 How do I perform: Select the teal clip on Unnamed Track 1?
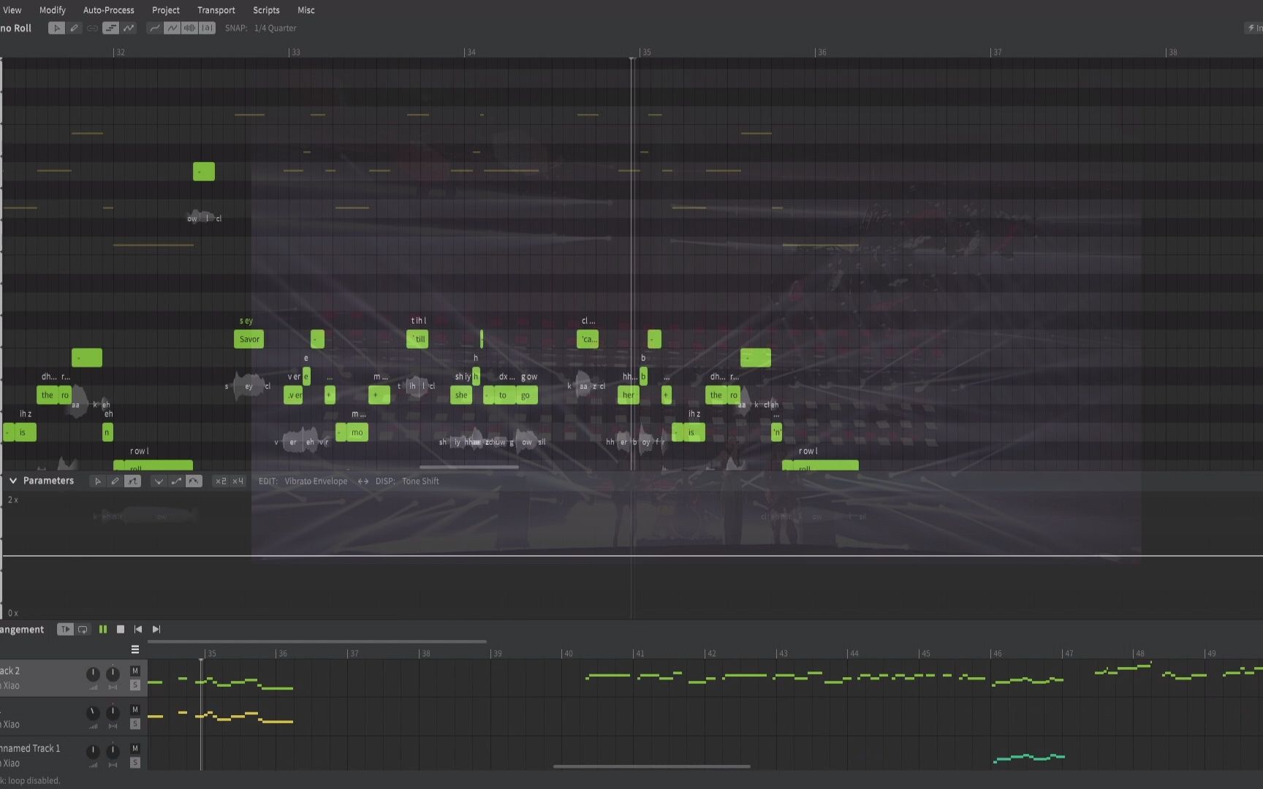(x=1029, y=758)
